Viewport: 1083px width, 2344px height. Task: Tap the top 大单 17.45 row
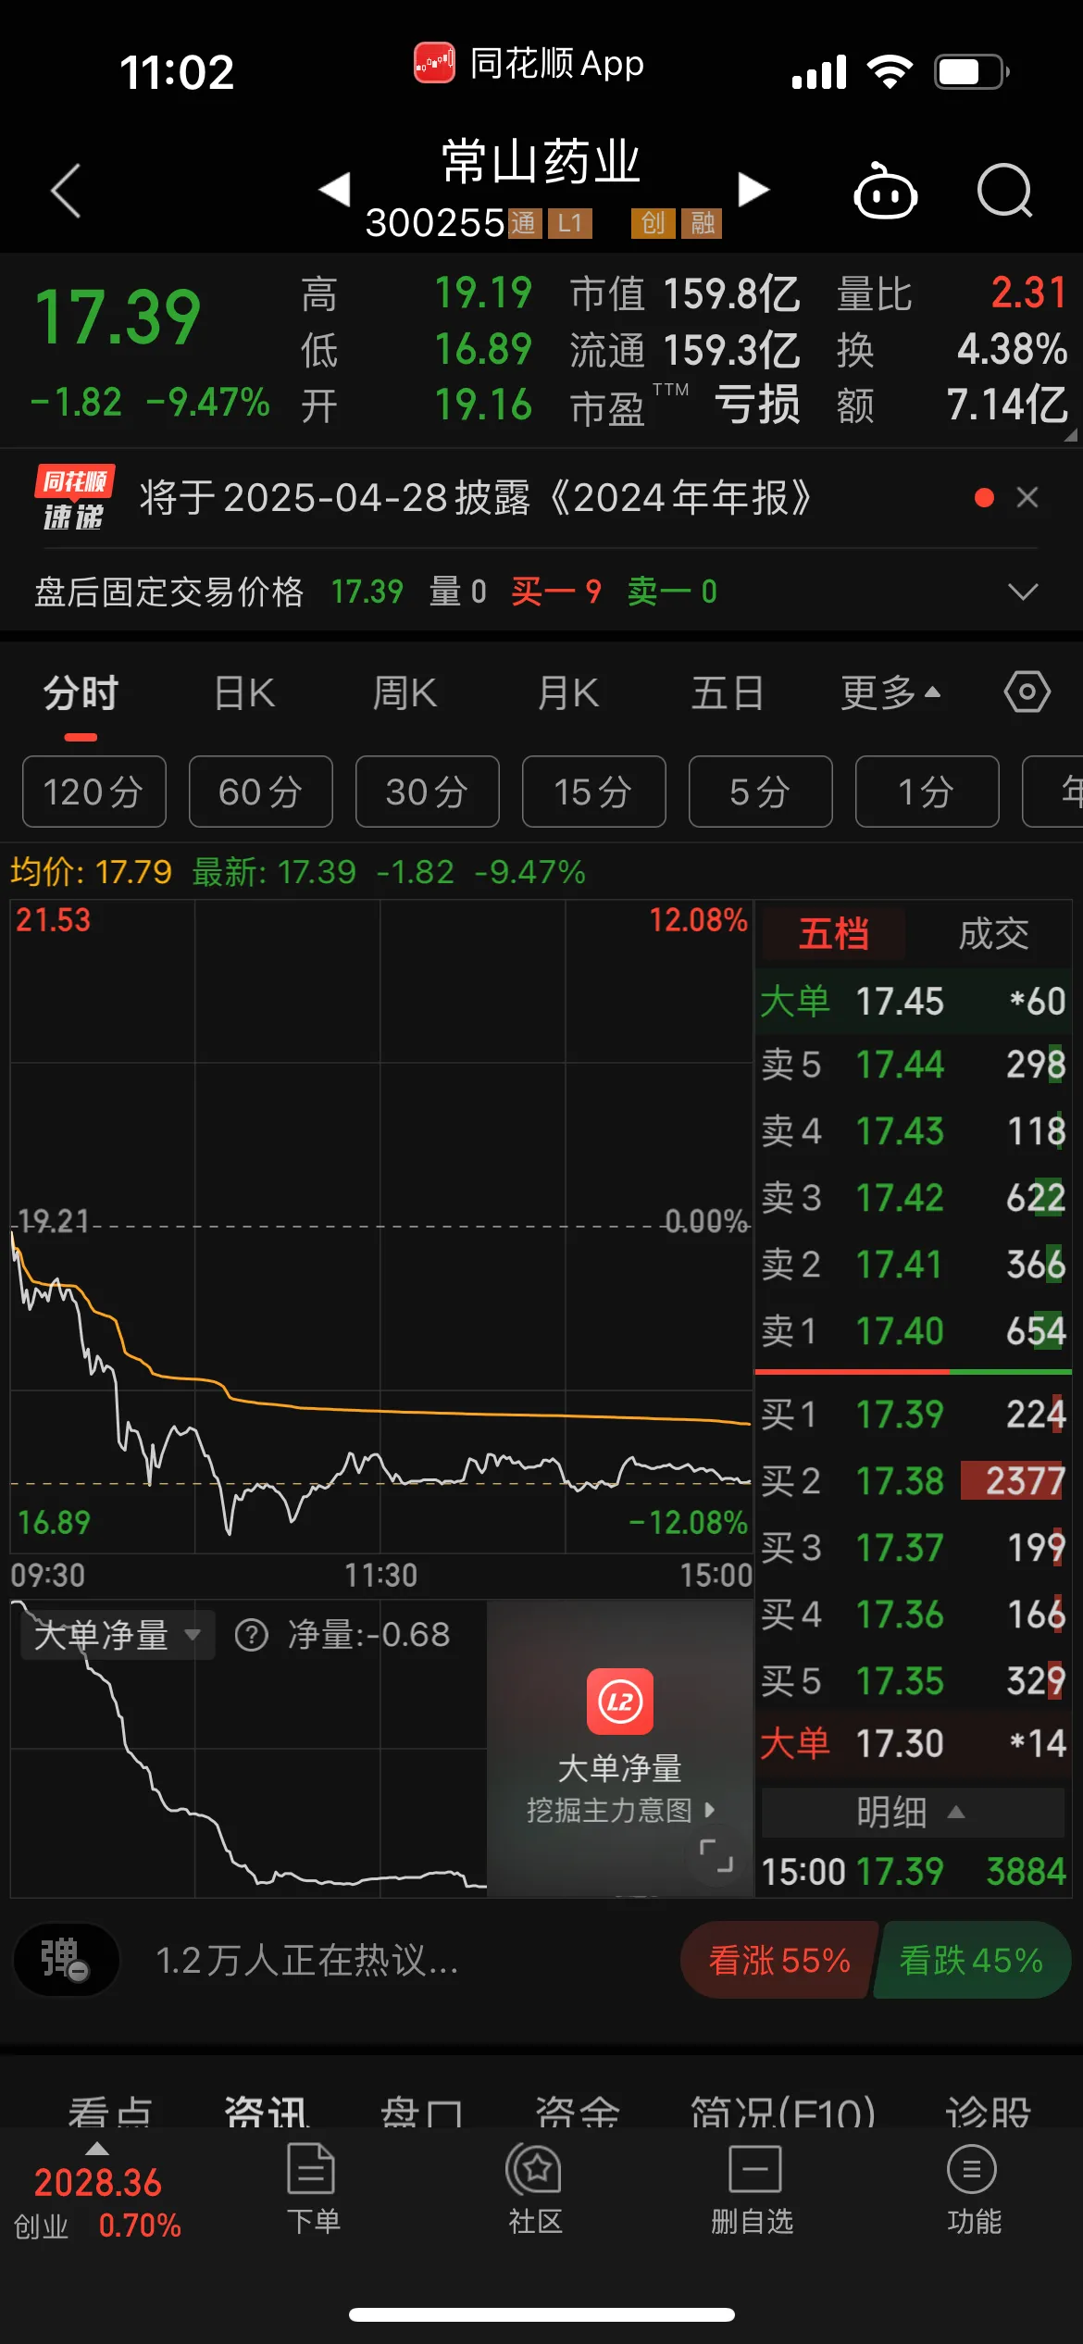click(x=913, y=1002)
